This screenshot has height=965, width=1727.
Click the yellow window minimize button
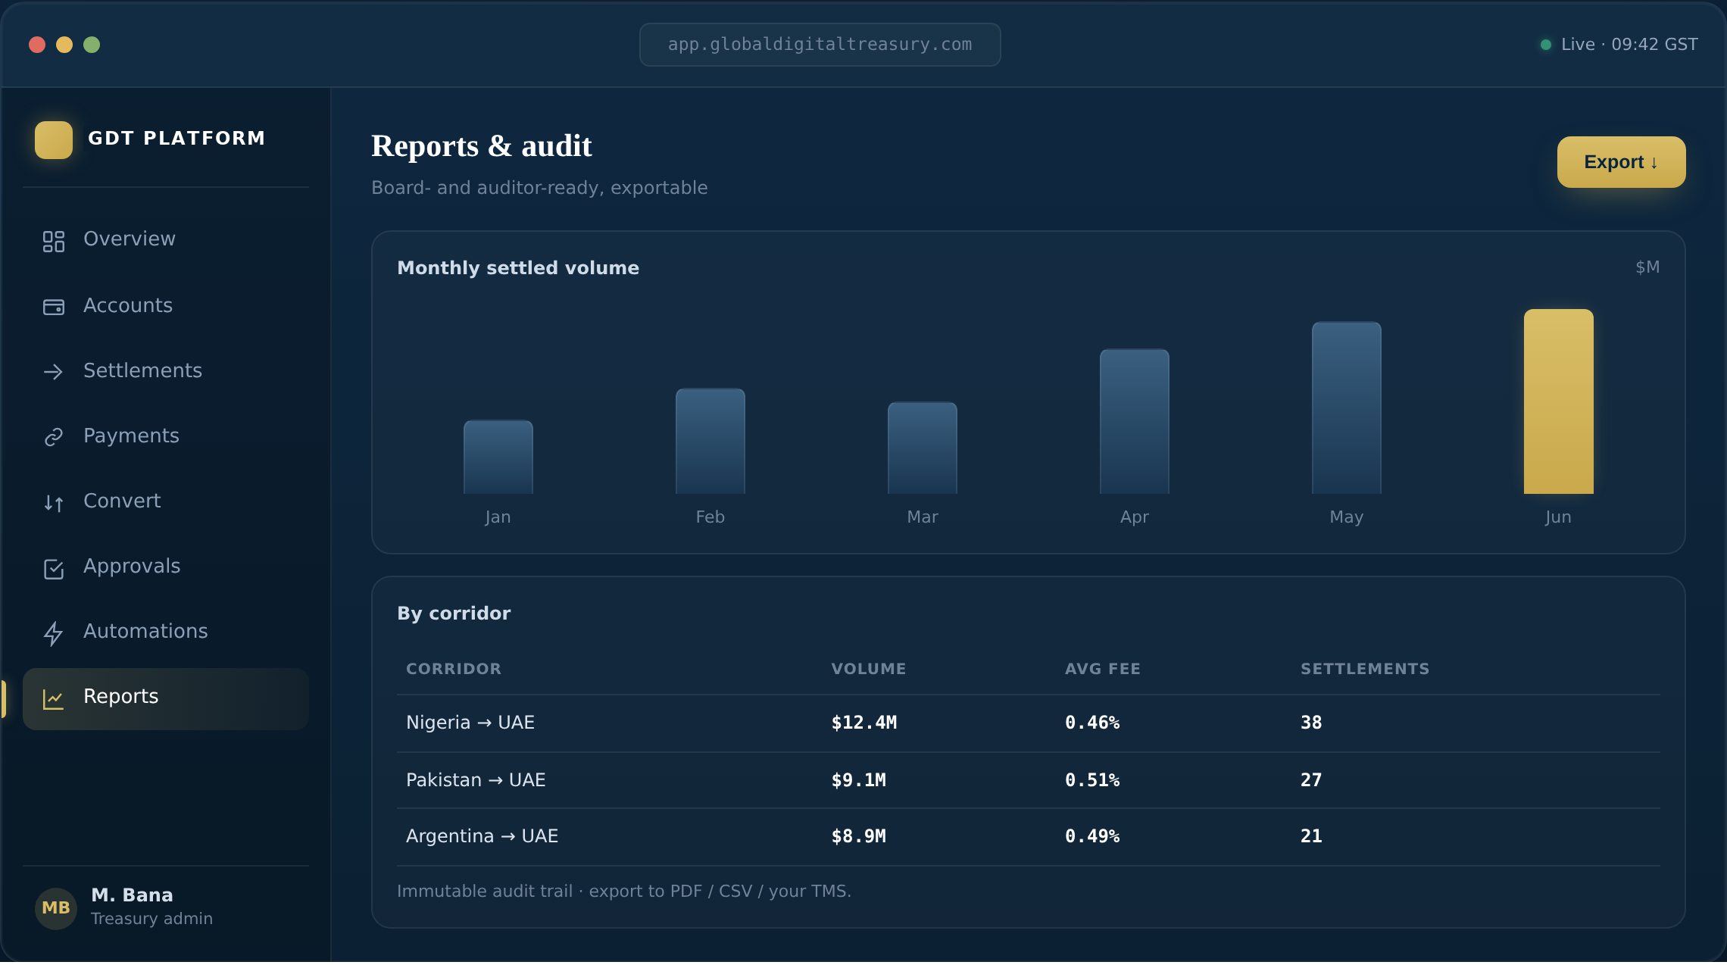pyautogui.click(x=64, y=45)
